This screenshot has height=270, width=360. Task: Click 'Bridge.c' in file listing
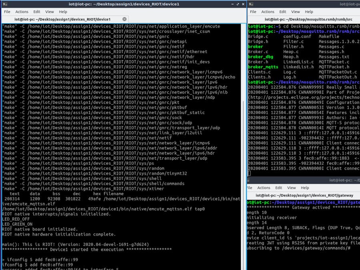coord(258,36)
